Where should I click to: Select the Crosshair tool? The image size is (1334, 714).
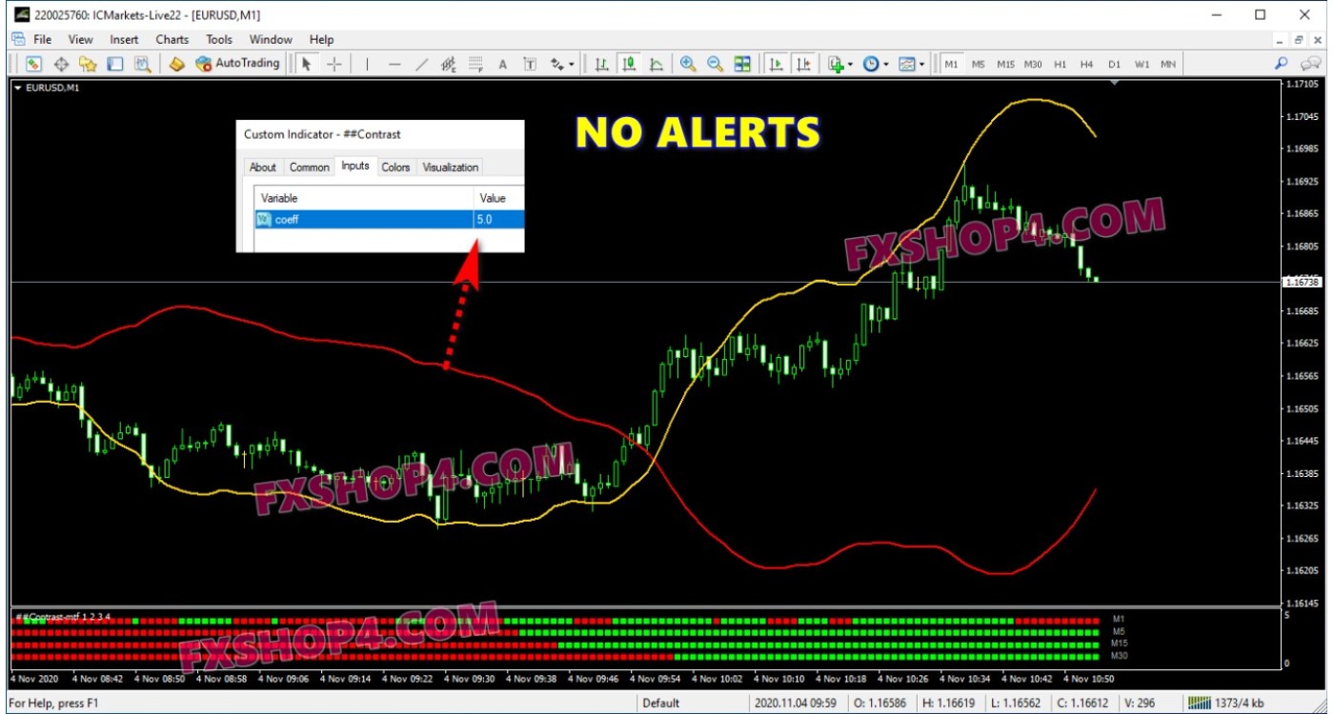coord(335,64)
